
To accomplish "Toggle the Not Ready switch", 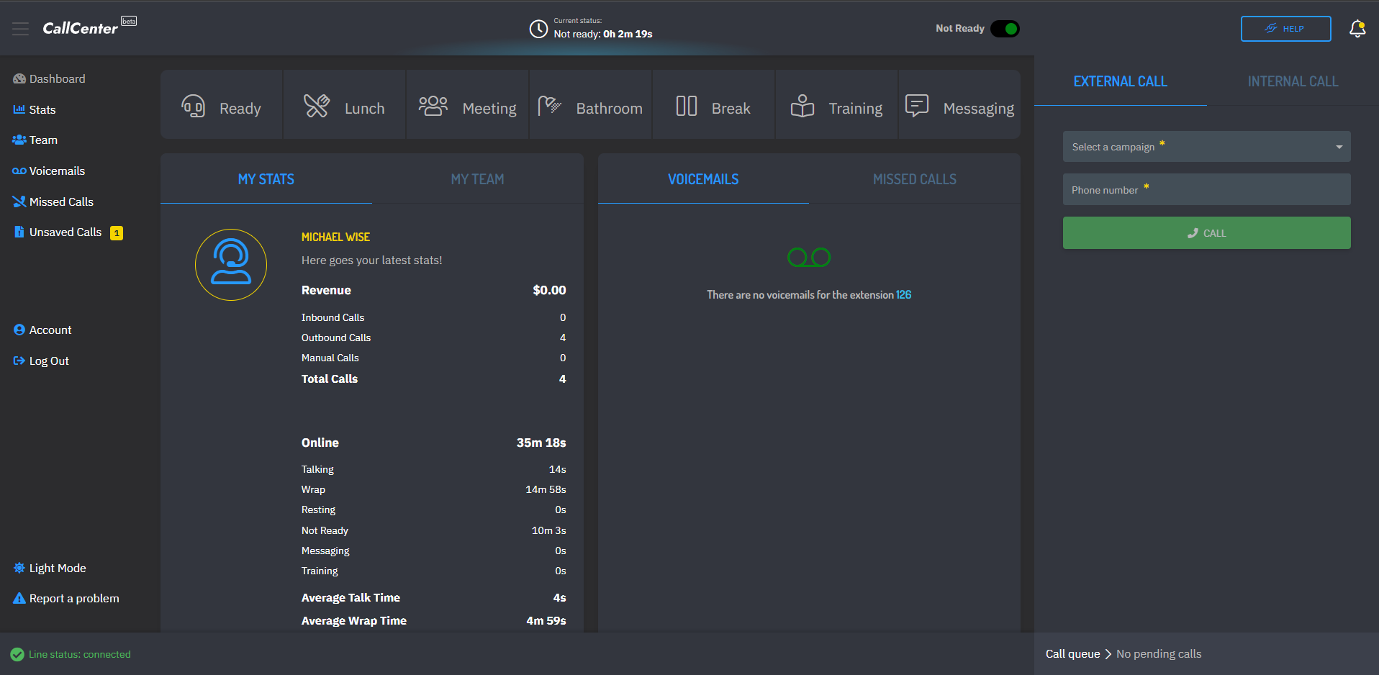I will [x=1005, y=28].
